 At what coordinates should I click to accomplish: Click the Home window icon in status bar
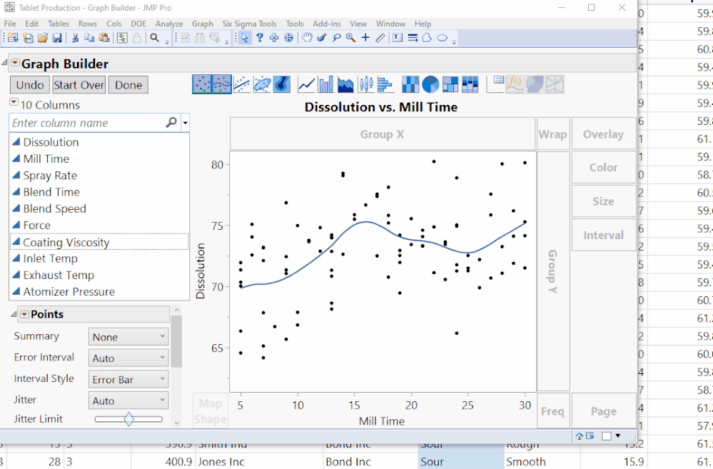coord(580,435)
